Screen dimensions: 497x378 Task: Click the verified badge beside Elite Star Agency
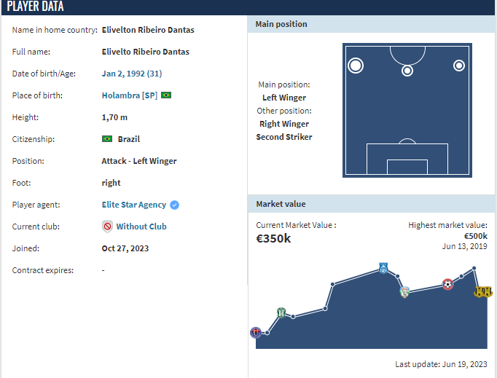[x=174, y=205]
